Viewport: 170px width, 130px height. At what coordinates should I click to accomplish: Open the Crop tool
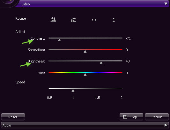click(x=131, y=117)
